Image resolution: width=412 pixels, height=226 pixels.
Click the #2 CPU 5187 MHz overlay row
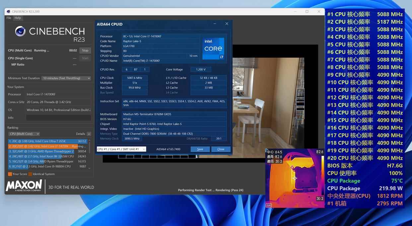[x=365, y=22]
